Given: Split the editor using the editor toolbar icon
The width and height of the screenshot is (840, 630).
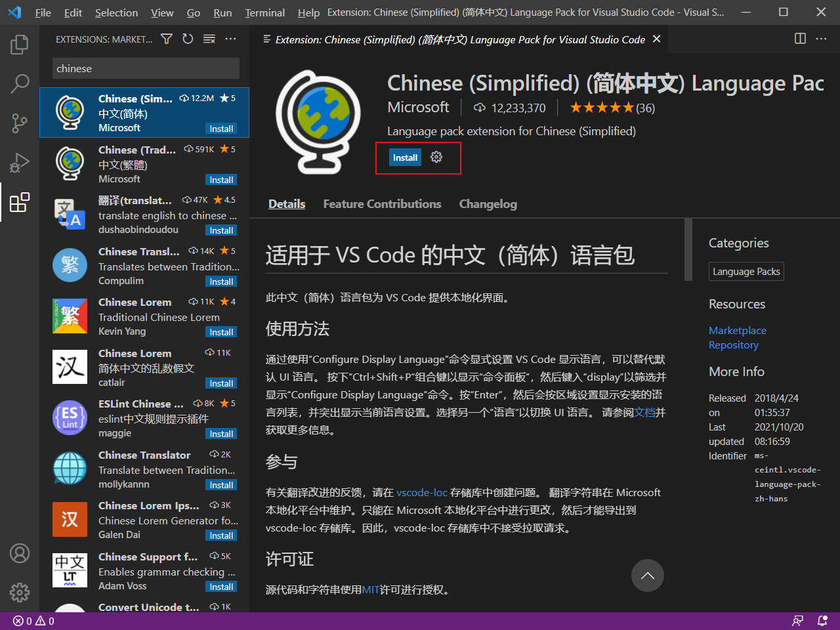Looking at the screenshot, I should point(800,39).
